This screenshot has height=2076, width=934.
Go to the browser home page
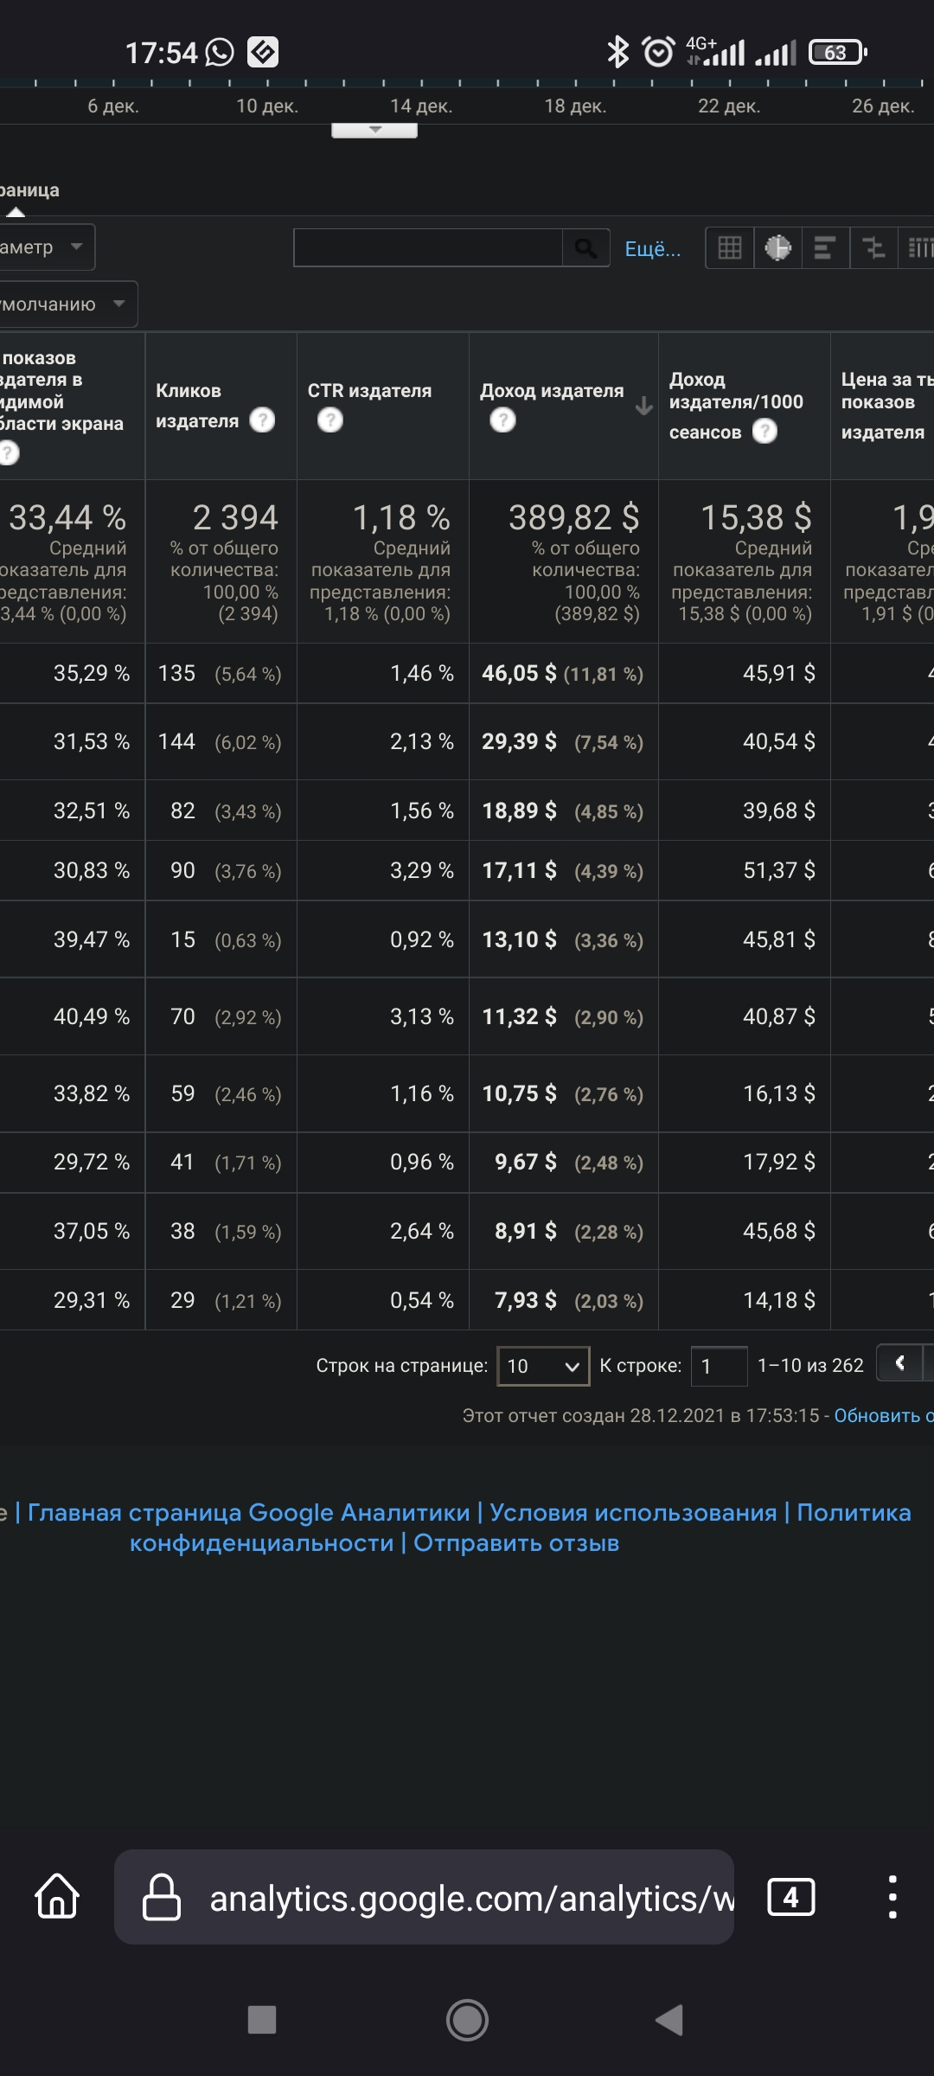point(57,1897)
